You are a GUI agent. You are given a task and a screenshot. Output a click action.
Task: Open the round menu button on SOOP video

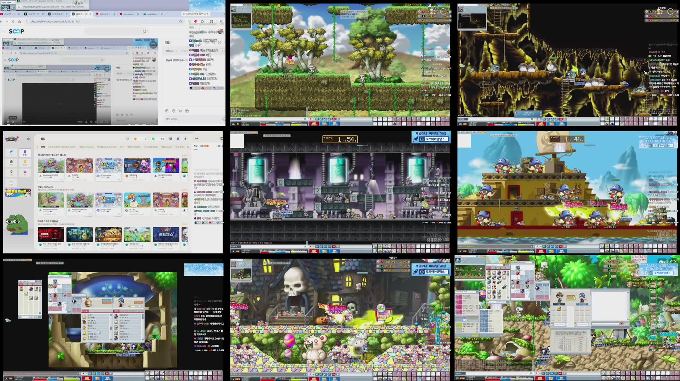(153, 45)
